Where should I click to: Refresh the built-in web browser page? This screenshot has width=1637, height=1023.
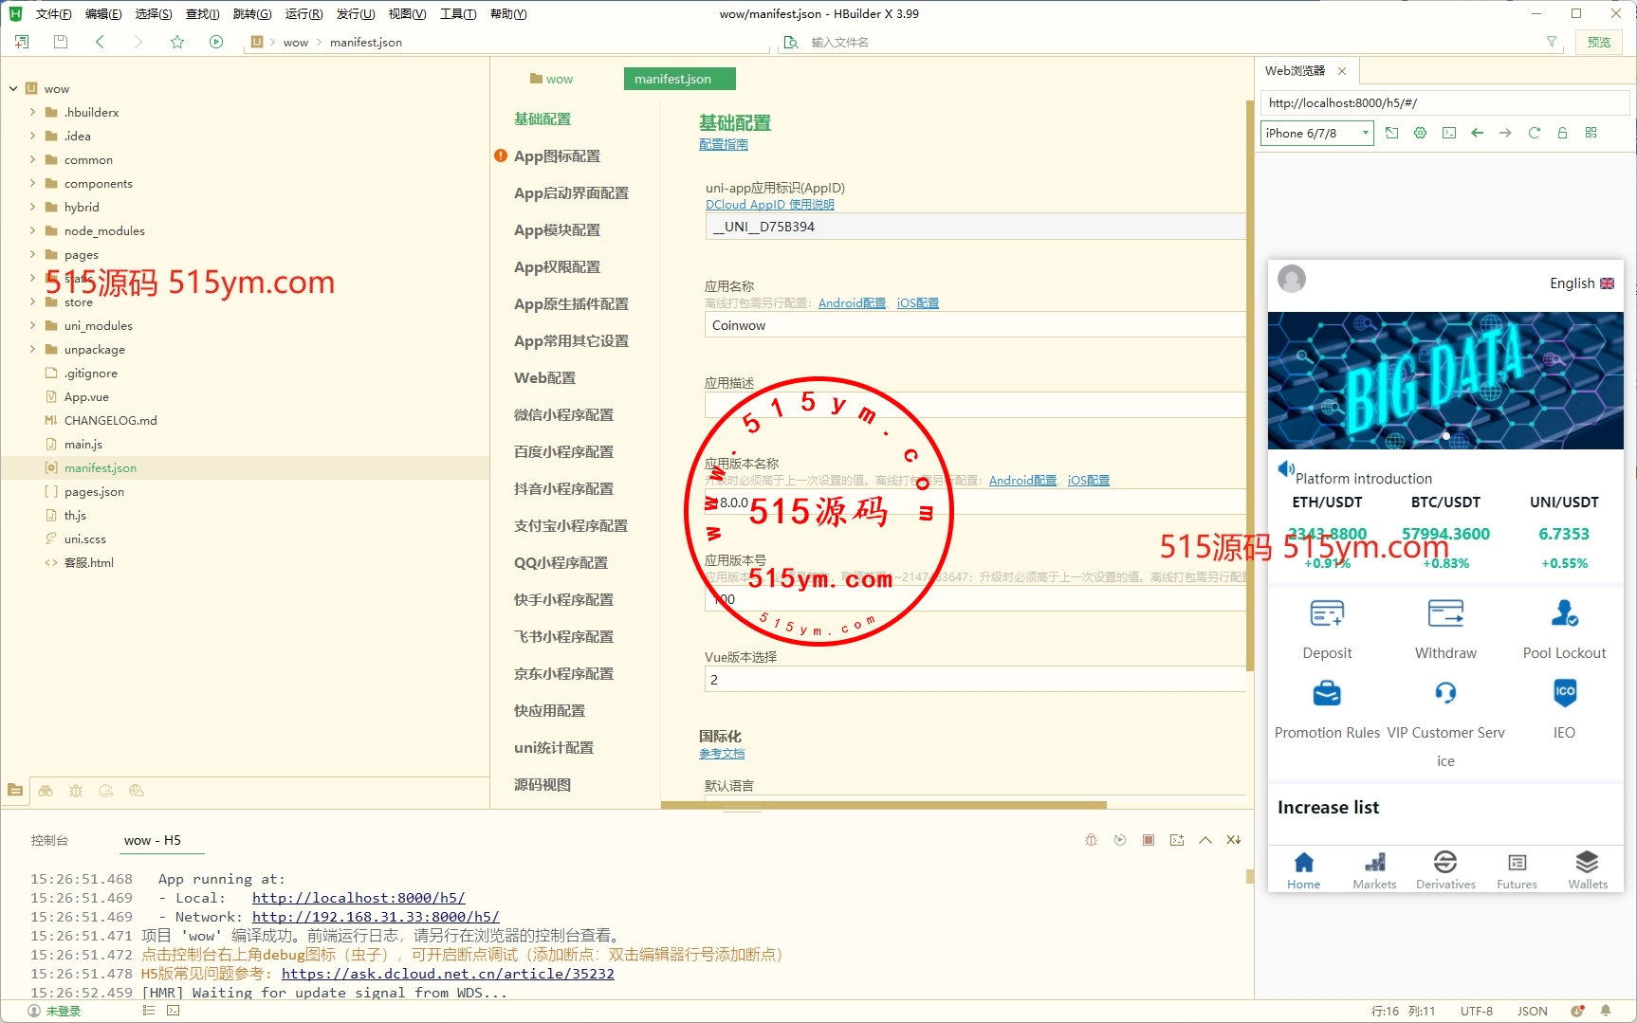coord(1534,133)
